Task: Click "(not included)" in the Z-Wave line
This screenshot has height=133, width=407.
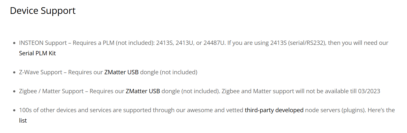Action: pyautogui.click(x=179, y=72)
